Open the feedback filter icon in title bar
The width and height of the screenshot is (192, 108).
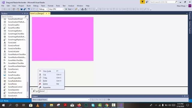[x=142, y=2]
